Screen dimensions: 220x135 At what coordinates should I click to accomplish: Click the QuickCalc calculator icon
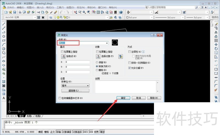115,12
